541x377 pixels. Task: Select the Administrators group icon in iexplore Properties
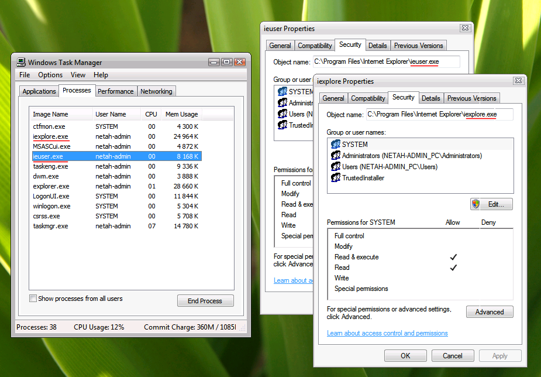point(336,156)
